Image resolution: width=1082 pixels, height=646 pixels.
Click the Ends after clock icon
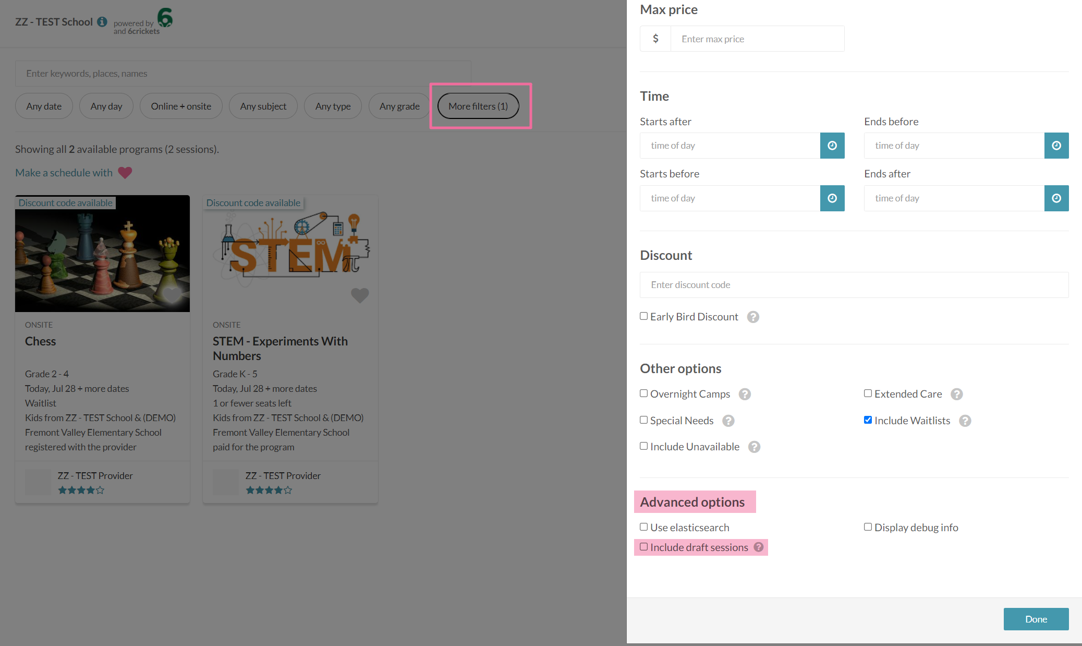point(1056,198)
